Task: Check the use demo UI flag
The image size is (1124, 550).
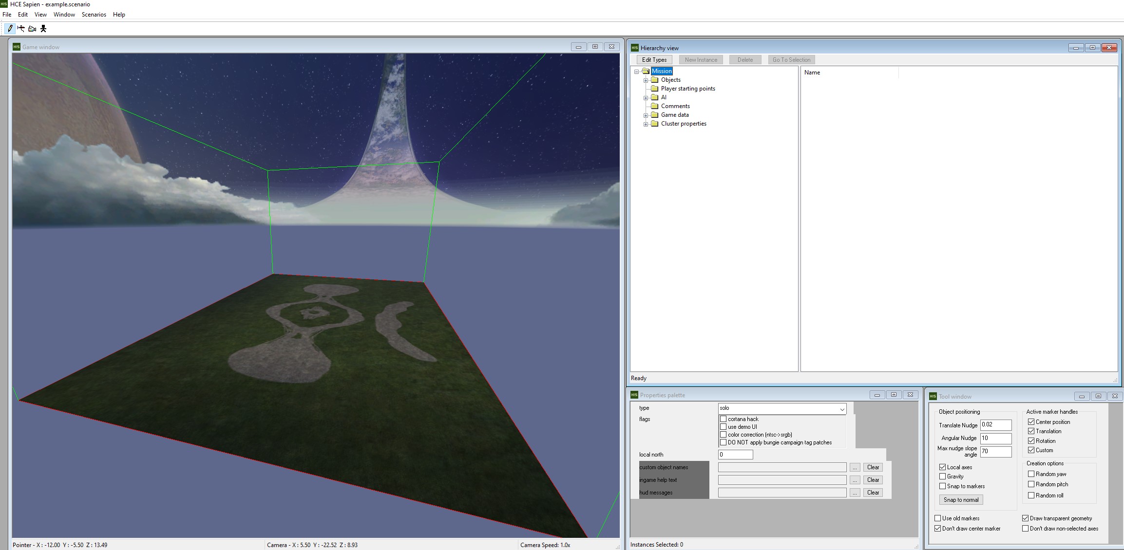Action: click(723, 427)
